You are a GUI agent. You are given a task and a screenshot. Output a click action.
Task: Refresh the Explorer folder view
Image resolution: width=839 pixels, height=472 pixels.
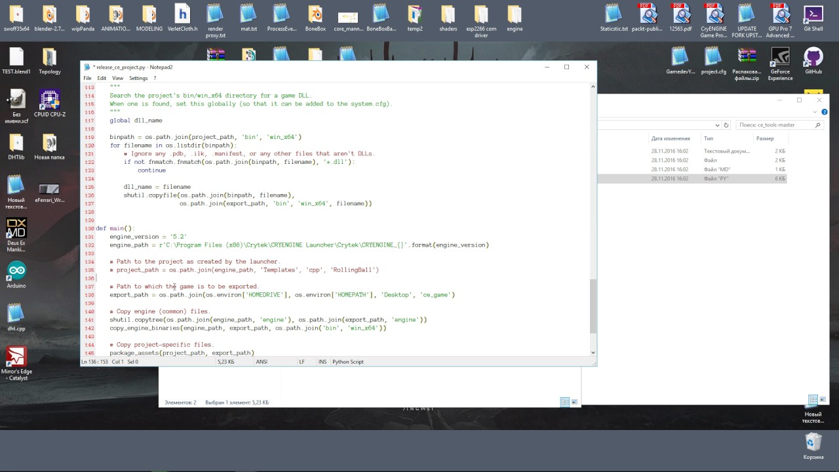[726, 125]
